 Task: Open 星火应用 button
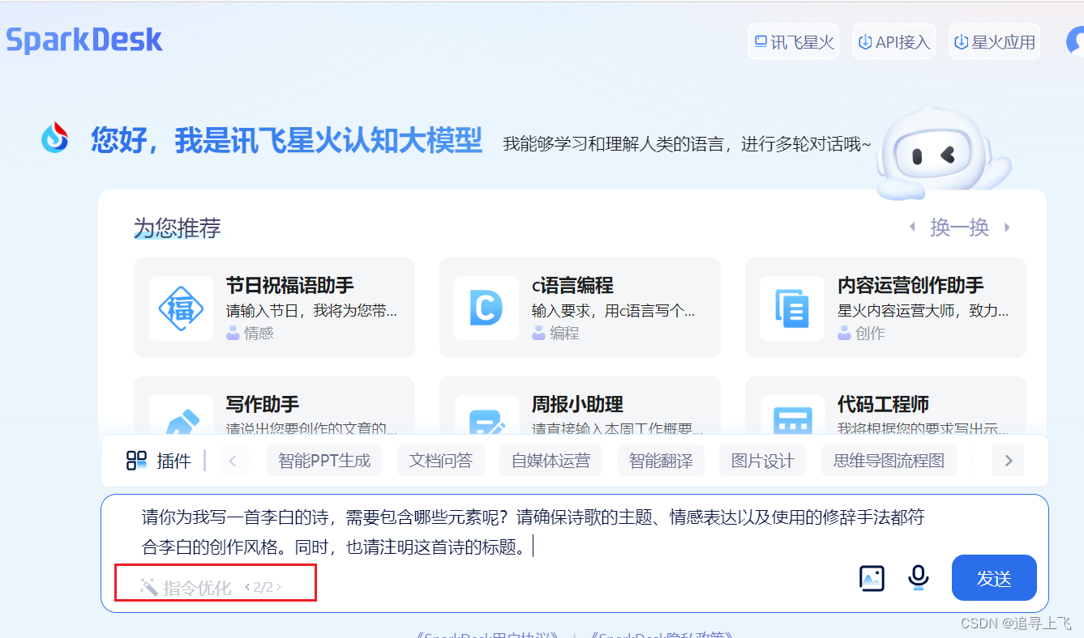pos(995,42)
